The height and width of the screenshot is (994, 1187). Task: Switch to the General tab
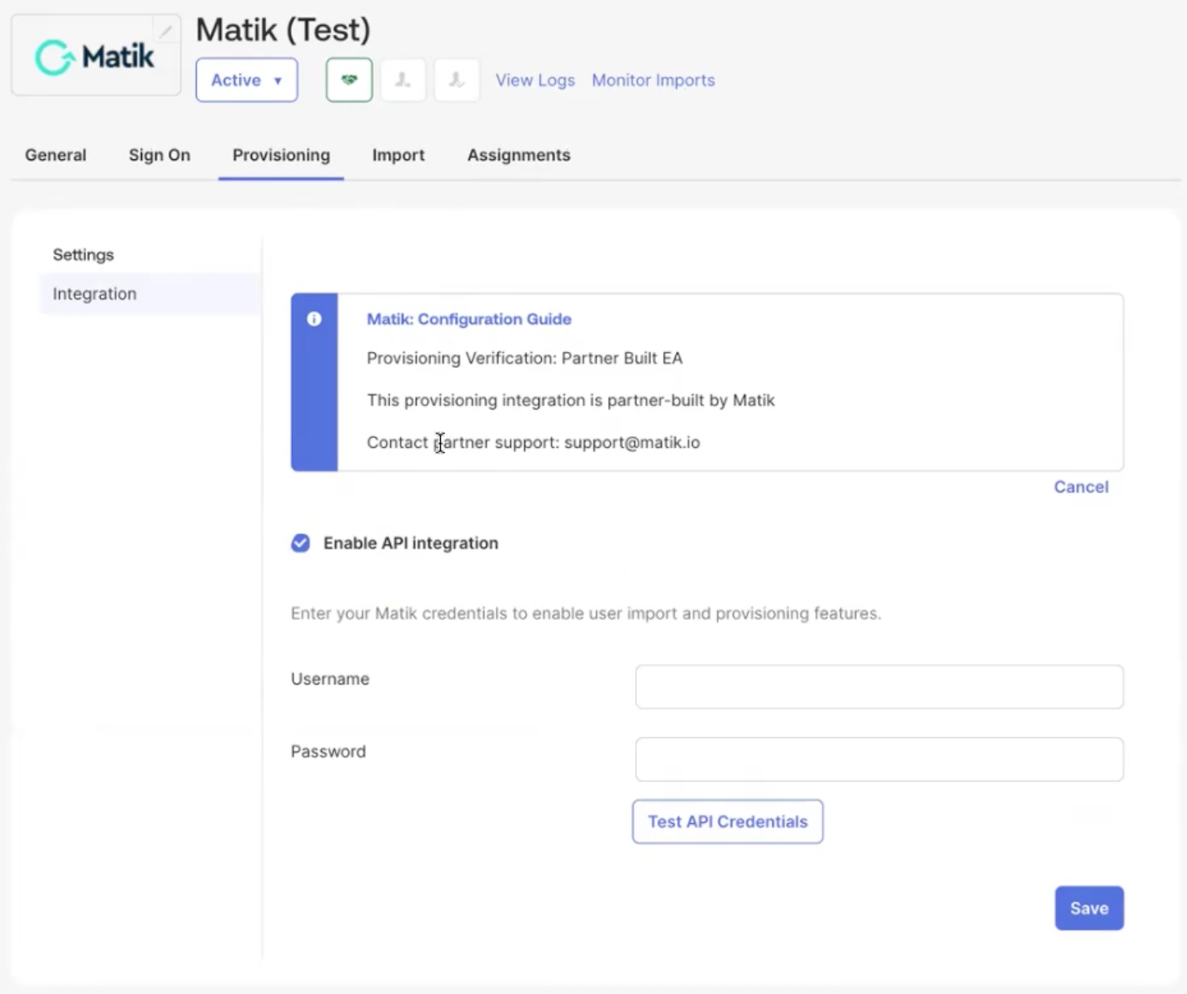(56, 155)
